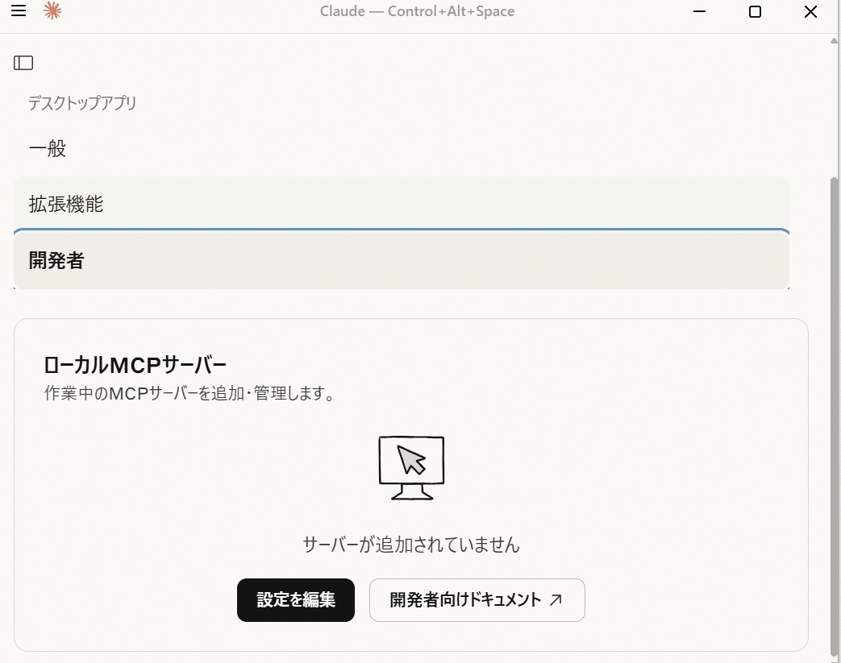Viewport: 841px width, 663px height.
Task: Open the hamburger menu
Action: (x=19, y=10)
